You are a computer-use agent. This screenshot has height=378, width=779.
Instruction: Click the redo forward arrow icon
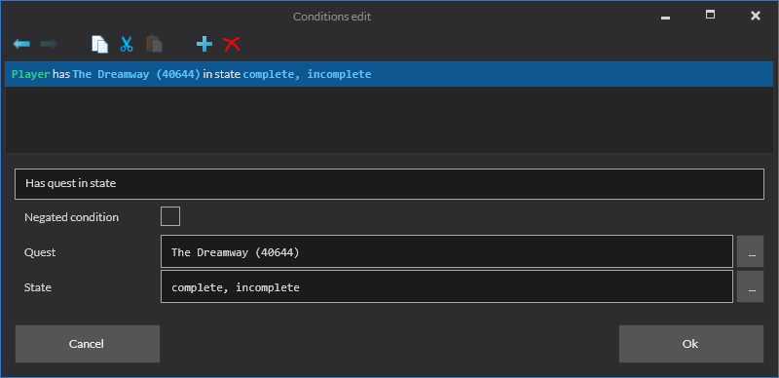[49, 44]
